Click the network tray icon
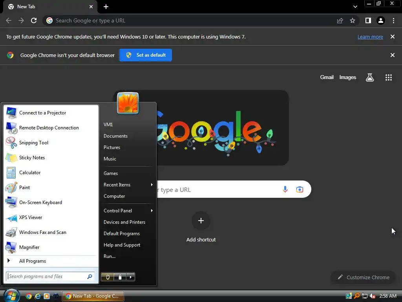This screenshot has width=402, height=302. coord(365,296)
